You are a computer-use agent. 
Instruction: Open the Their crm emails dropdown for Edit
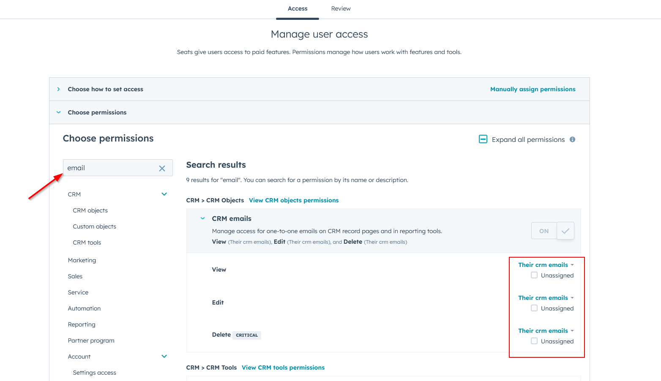coord(546,298)
